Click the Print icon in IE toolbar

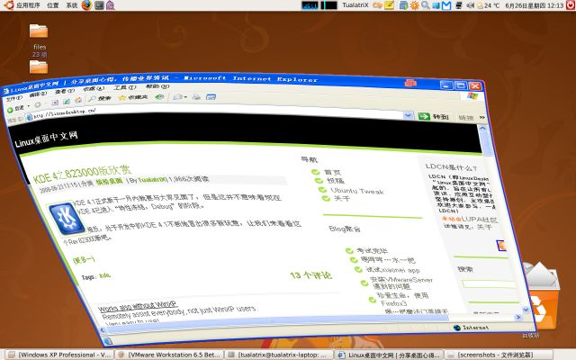tap(196, 96)
